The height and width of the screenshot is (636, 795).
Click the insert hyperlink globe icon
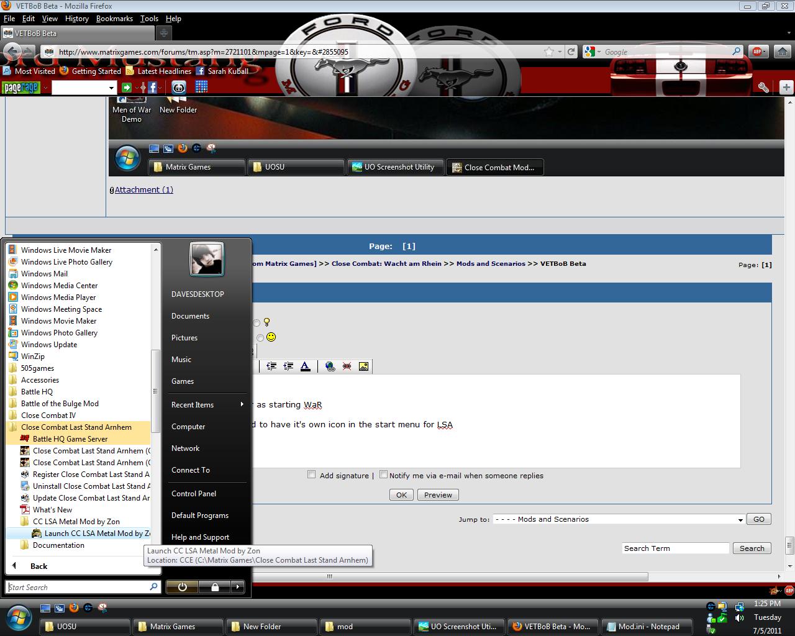[330, 366]
